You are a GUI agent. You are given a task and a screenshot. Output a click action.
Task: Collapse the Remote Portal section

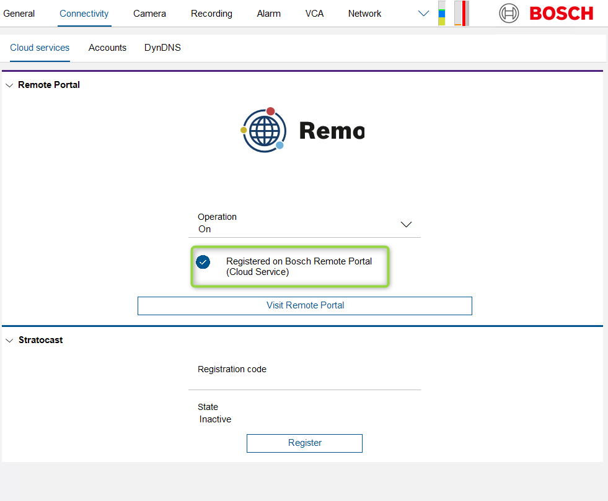coord(9,85)
